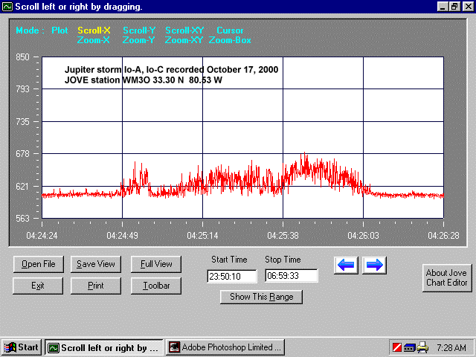Click the printer icon in system tray
476x357 pixels.
(x=422, y=347)
